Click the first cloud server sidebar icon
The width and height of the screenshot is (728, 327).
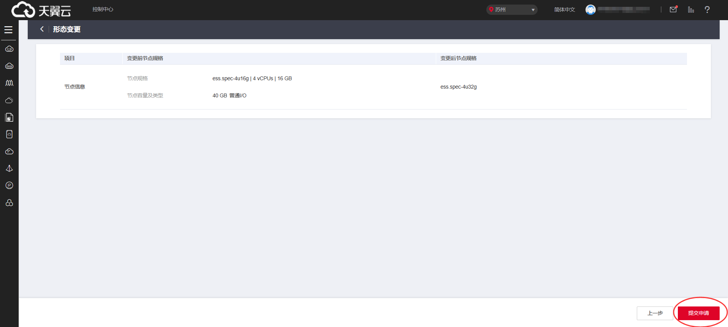coord(9,49)
